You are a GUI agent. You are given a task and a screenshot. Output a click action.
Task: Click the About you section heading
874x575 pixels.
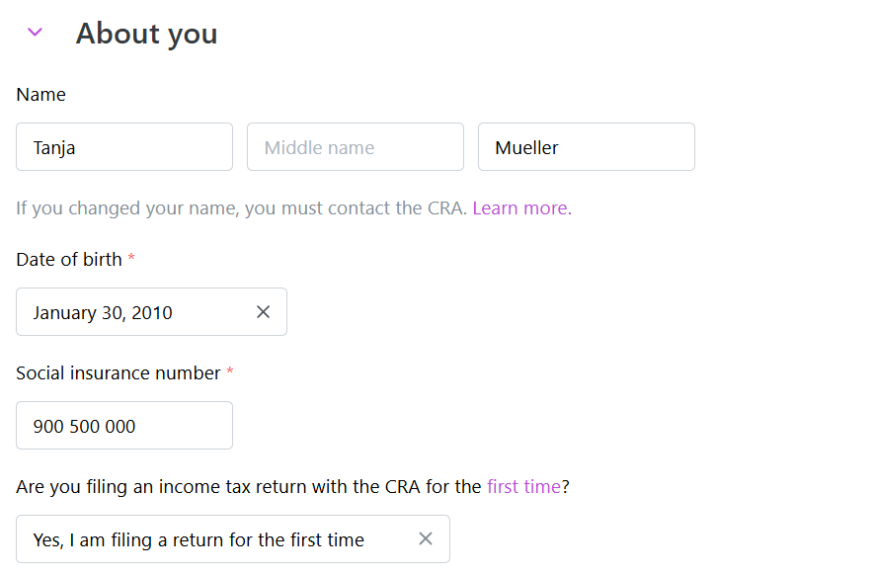146,34
